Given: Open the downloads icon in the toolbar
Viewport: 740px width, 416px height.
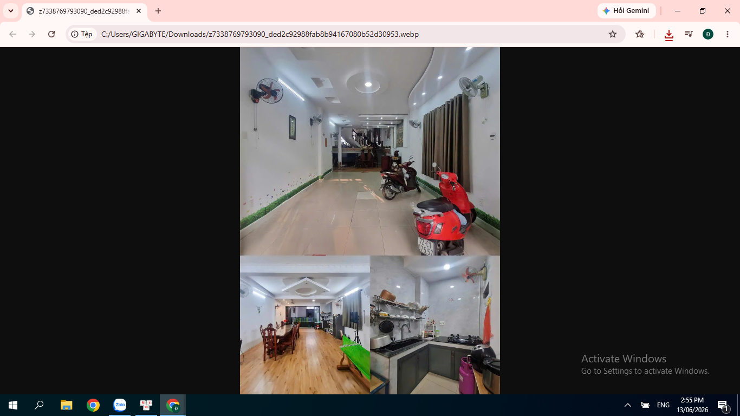Looking at the screenshot, I should (x=669, y=35).
